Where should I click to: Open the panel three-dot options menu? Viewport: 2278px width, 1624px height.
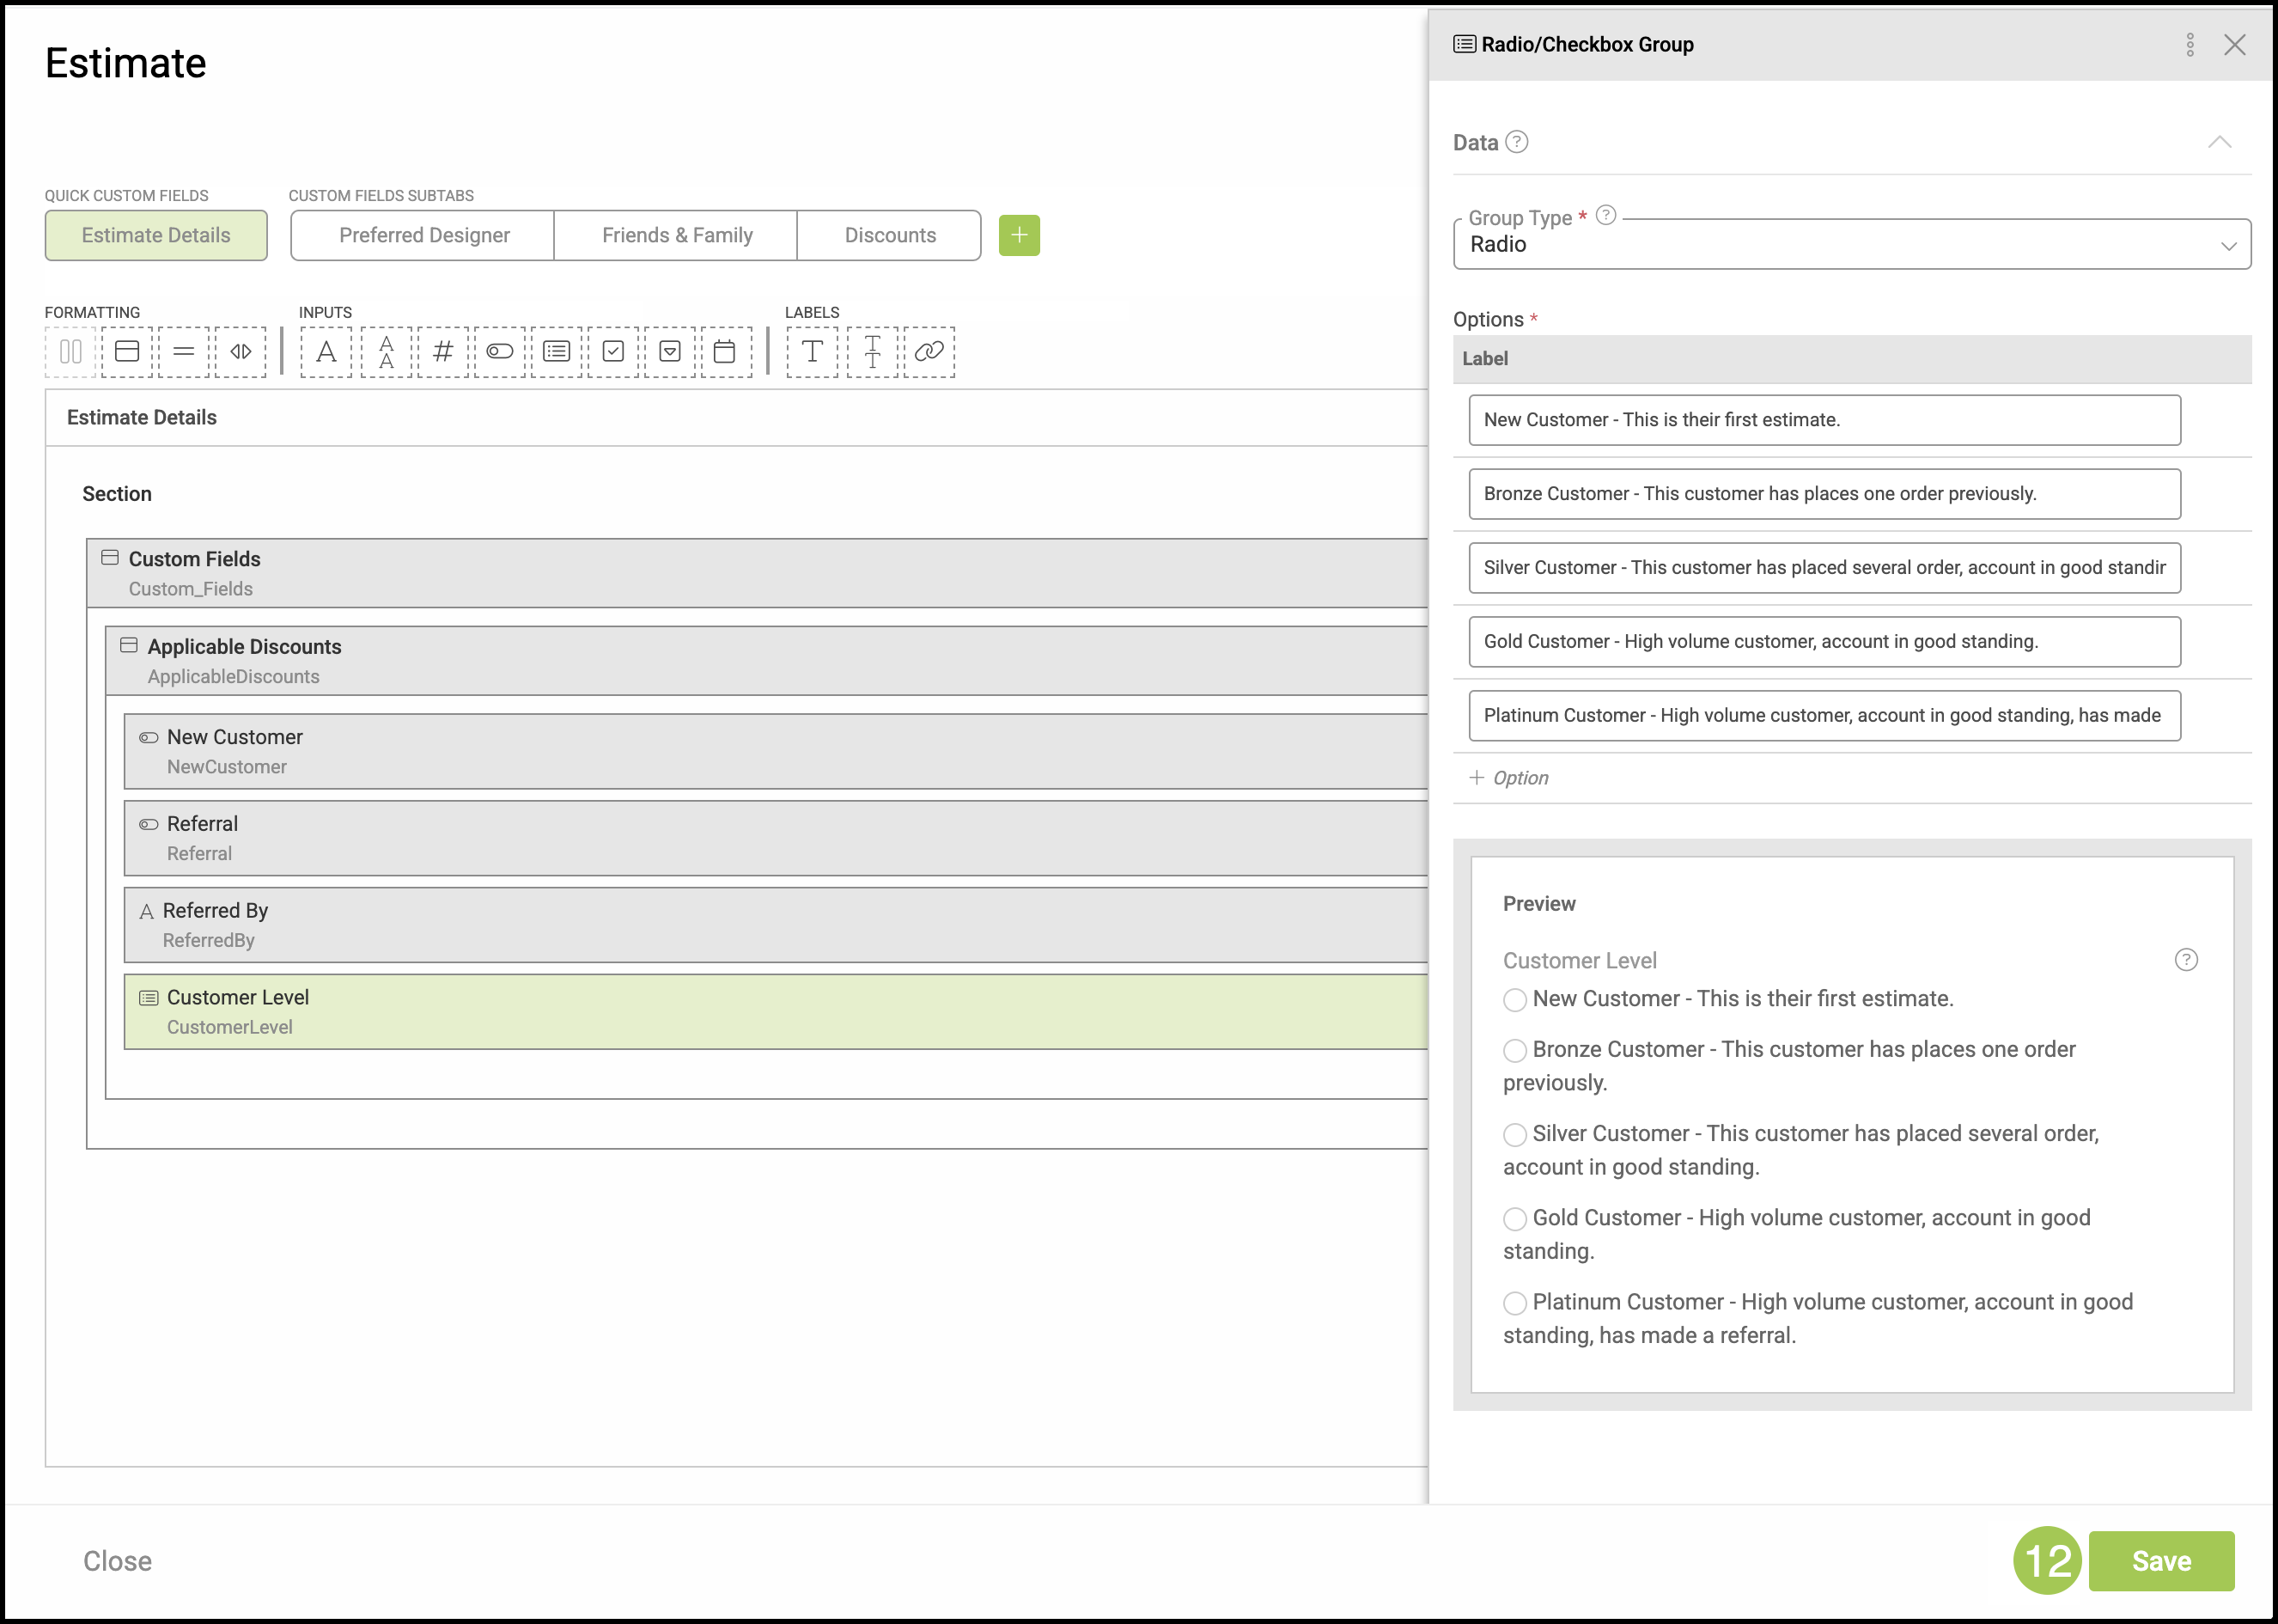[2189, 45]
